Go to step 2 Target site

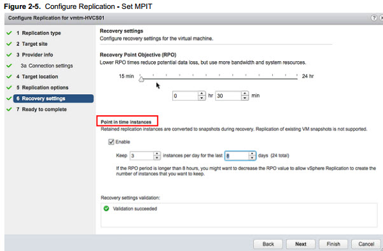point(32,44)
